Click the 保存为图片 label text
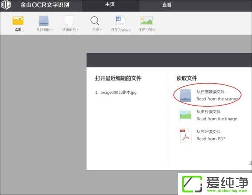 [147, 30]
